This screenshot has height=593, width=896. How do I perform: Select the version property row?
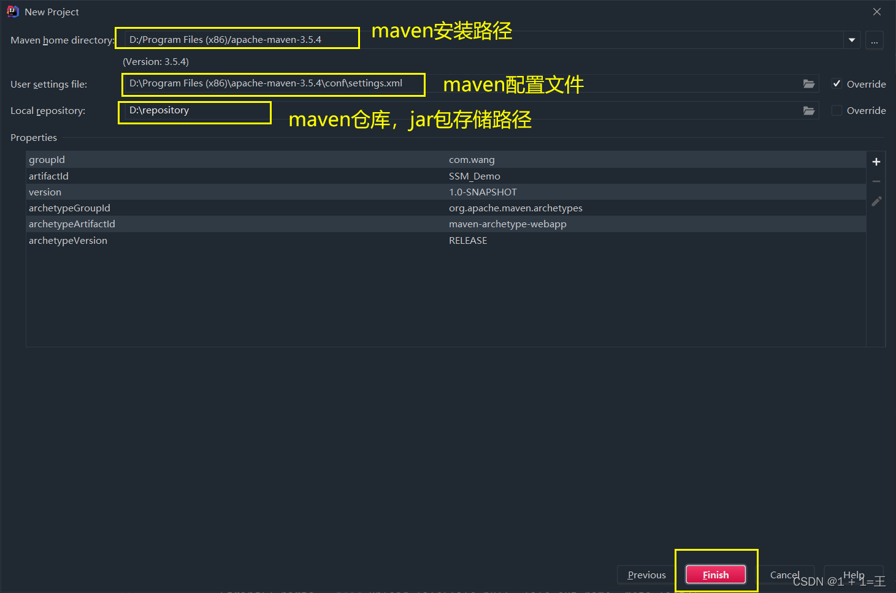[446, 192]
